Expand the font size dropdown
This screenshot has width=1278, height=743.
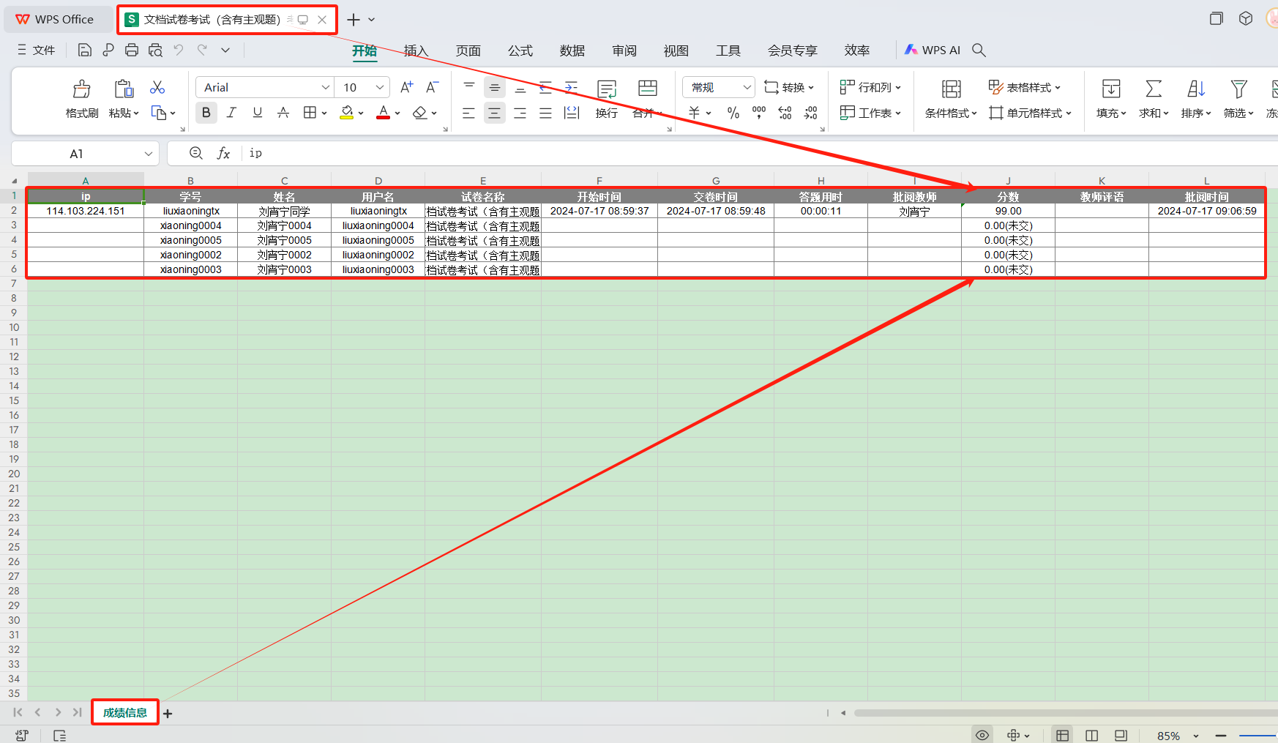coord(379,88)
